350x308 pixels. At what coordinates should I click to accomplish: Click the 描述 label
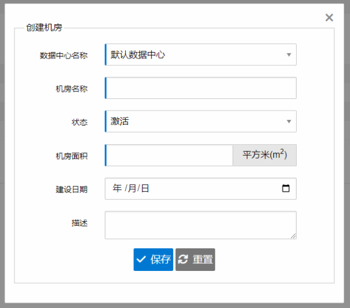[x=80, y=223]
